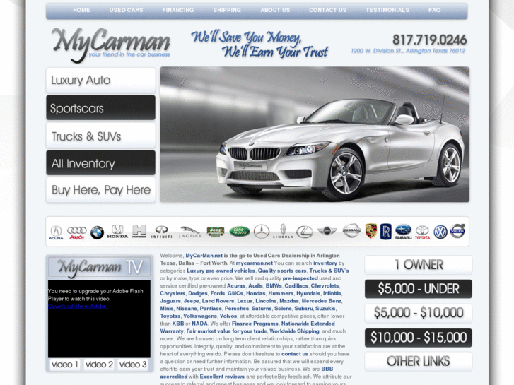Click the Lexus brand logo
Viewport: 514px width, 385px height.
coord(305,232)
